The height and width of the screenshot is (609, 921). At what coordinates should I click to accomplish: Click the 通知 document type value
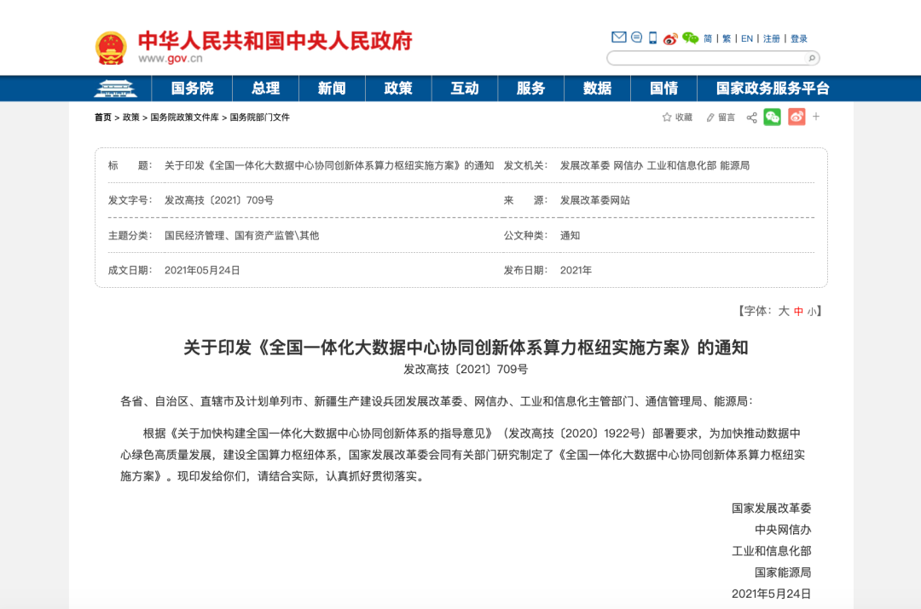570,235
